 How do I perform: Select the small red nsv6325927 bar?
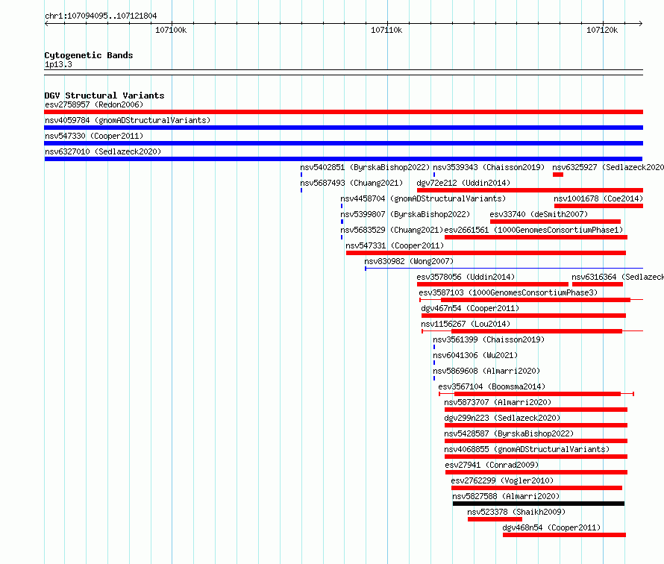(x=558, y=175)
